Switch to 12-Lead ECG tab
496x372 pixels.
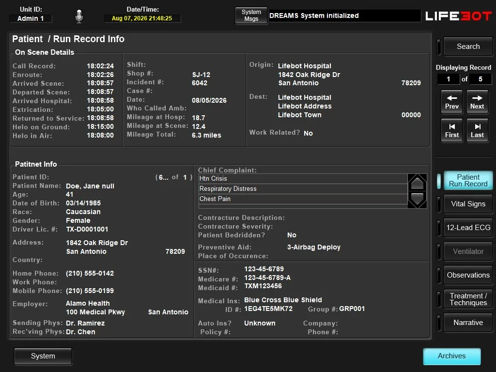tap(468, 228)
